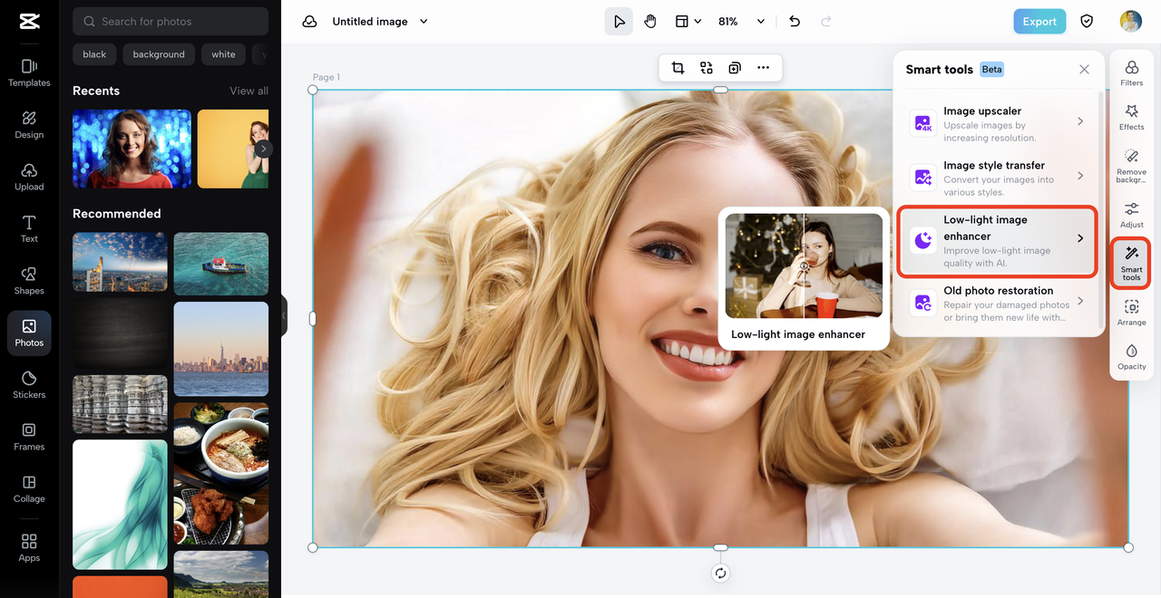Click the replace image icon in floating toolbar
The width and height of the screenshot is (1161, 598).
coord(707,68)
